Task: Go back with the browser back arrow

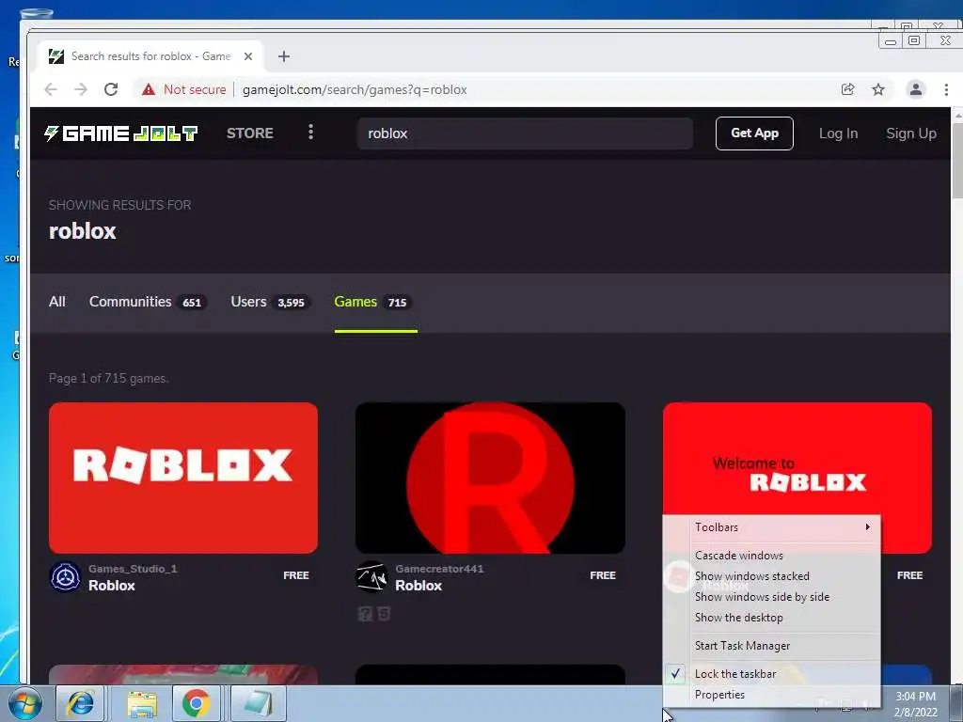Action: click(51, 89)
